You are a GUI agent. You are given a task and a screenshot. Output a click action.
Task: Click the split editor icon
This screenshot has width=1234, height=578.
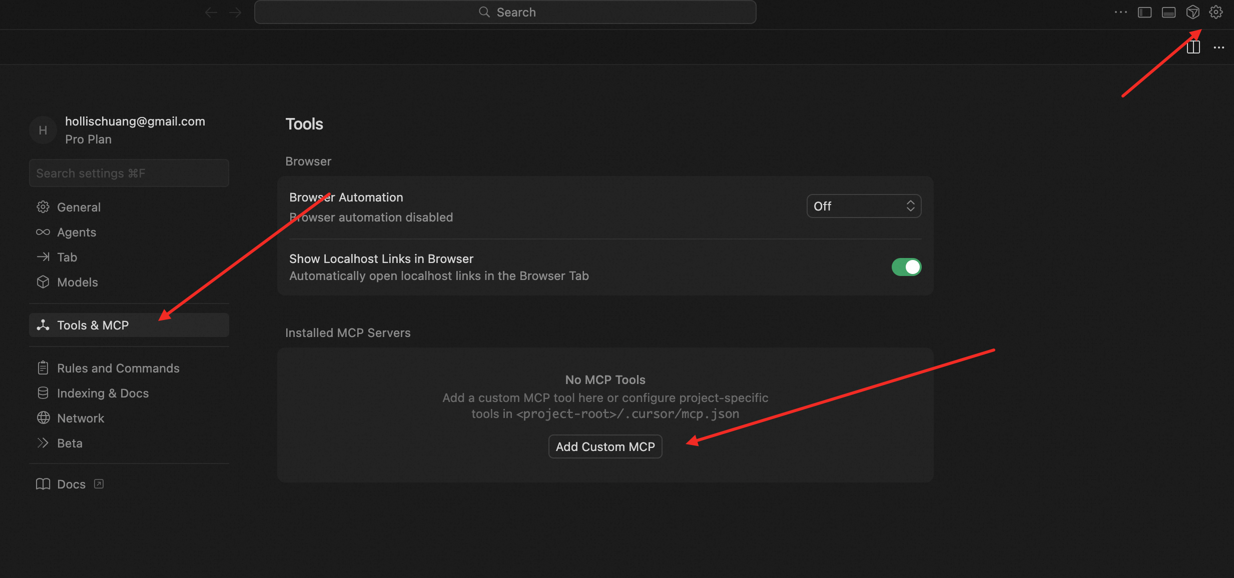coord(1193,47)
